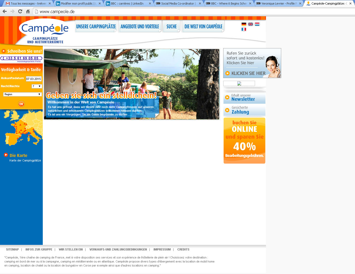Image resolution: width=355 pixels, height=274 pixels.
Task: Close the Gmail 'Tous les messages' tab
Action: pos(50,3)
